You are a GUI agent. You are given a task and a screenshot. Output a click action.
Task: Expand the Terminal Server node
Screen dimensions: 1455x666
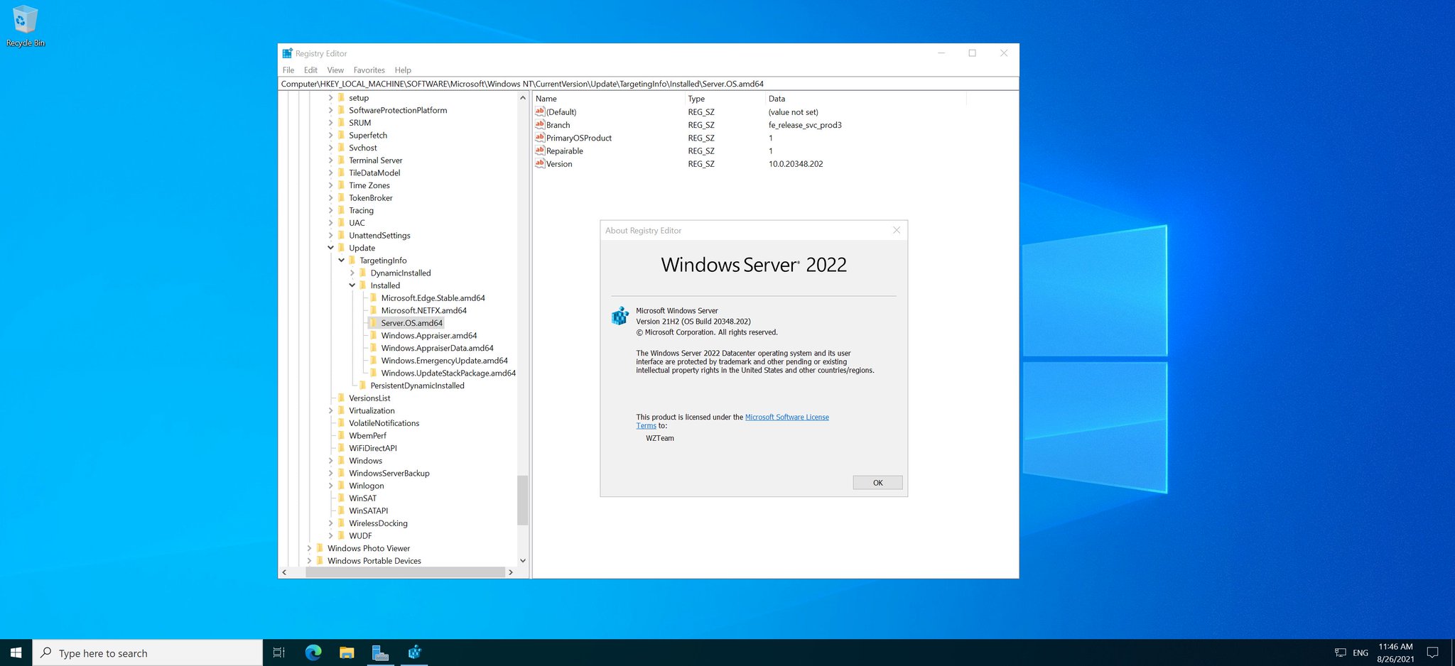[x=331, y=160]
